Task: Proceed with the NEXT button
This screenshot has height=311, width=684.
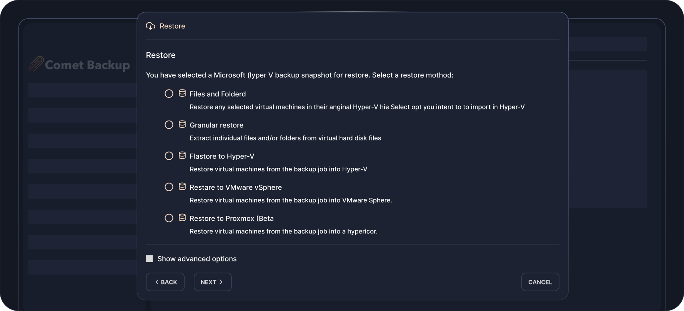Action: click(x=212, y=282)
